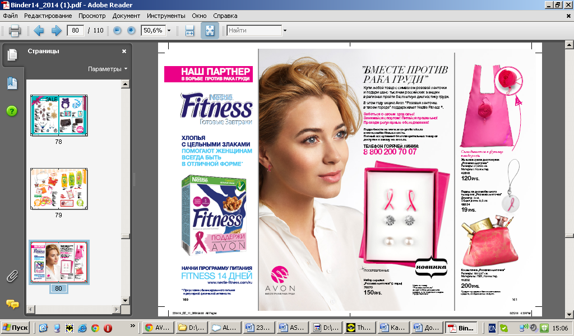Switch to Word Ka... taskbar button

tap(394, 328)
